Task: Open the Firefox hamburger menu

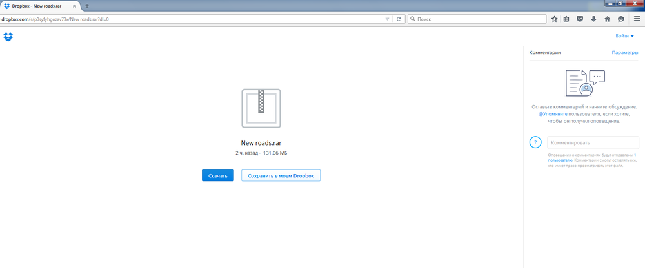Action: pos(637,19)
